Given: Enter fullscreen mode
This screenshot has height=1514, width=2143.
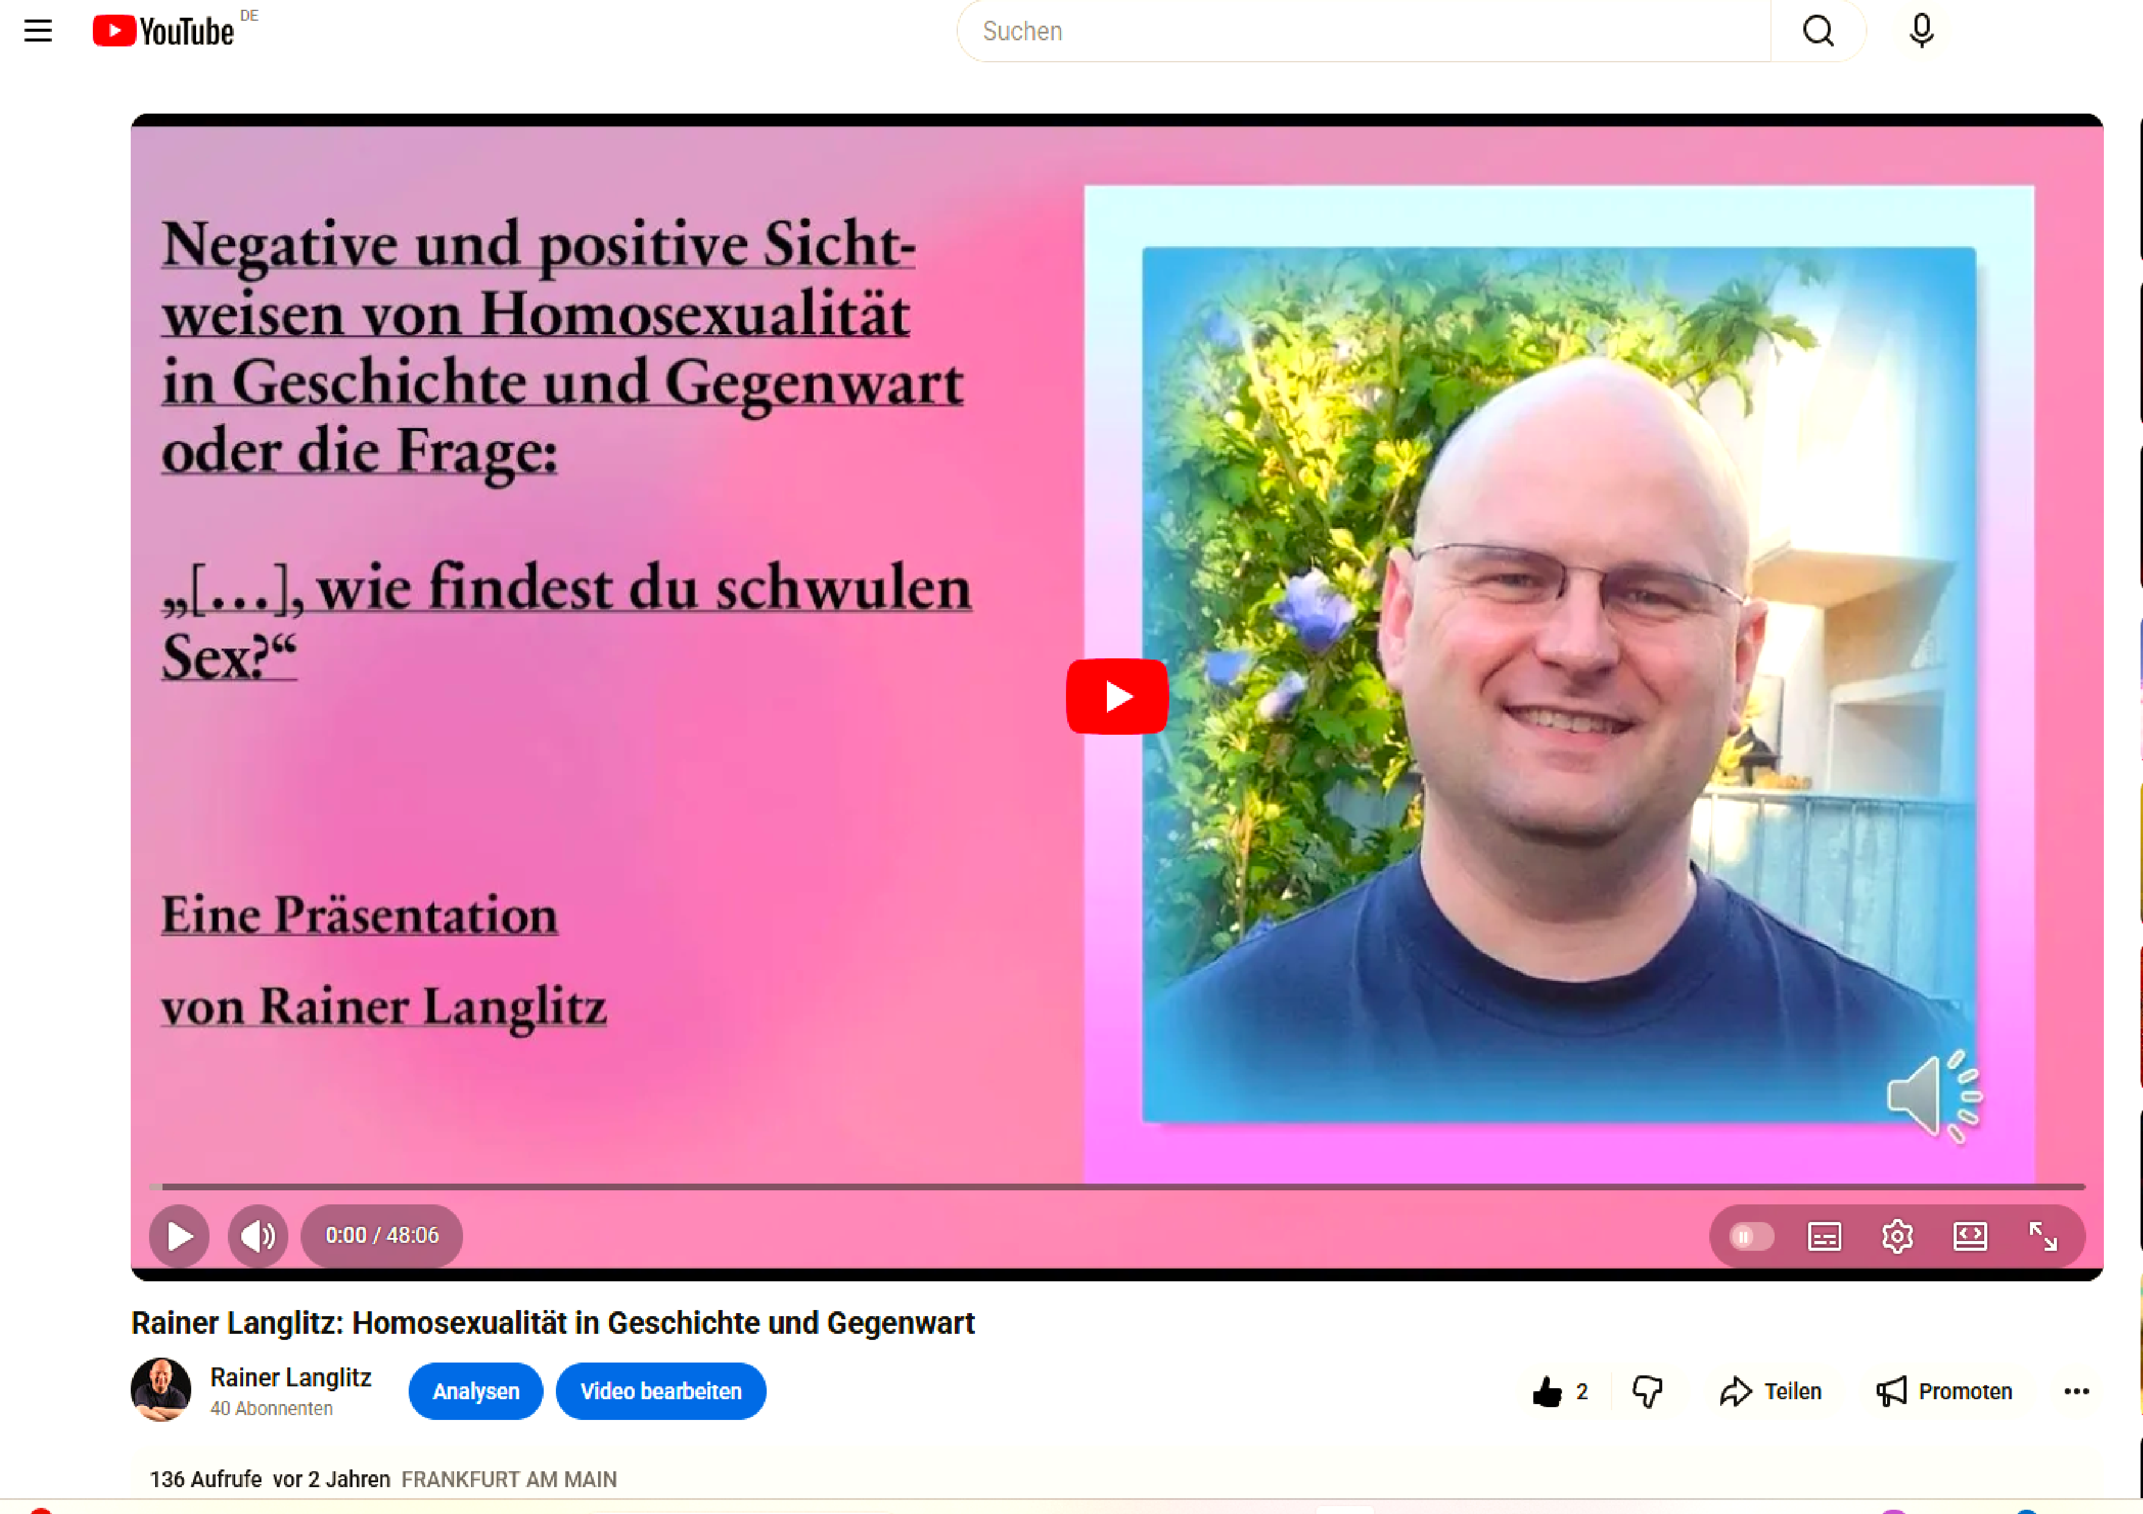Looking at the screenshot, I should click(x=2043, y=1236).
